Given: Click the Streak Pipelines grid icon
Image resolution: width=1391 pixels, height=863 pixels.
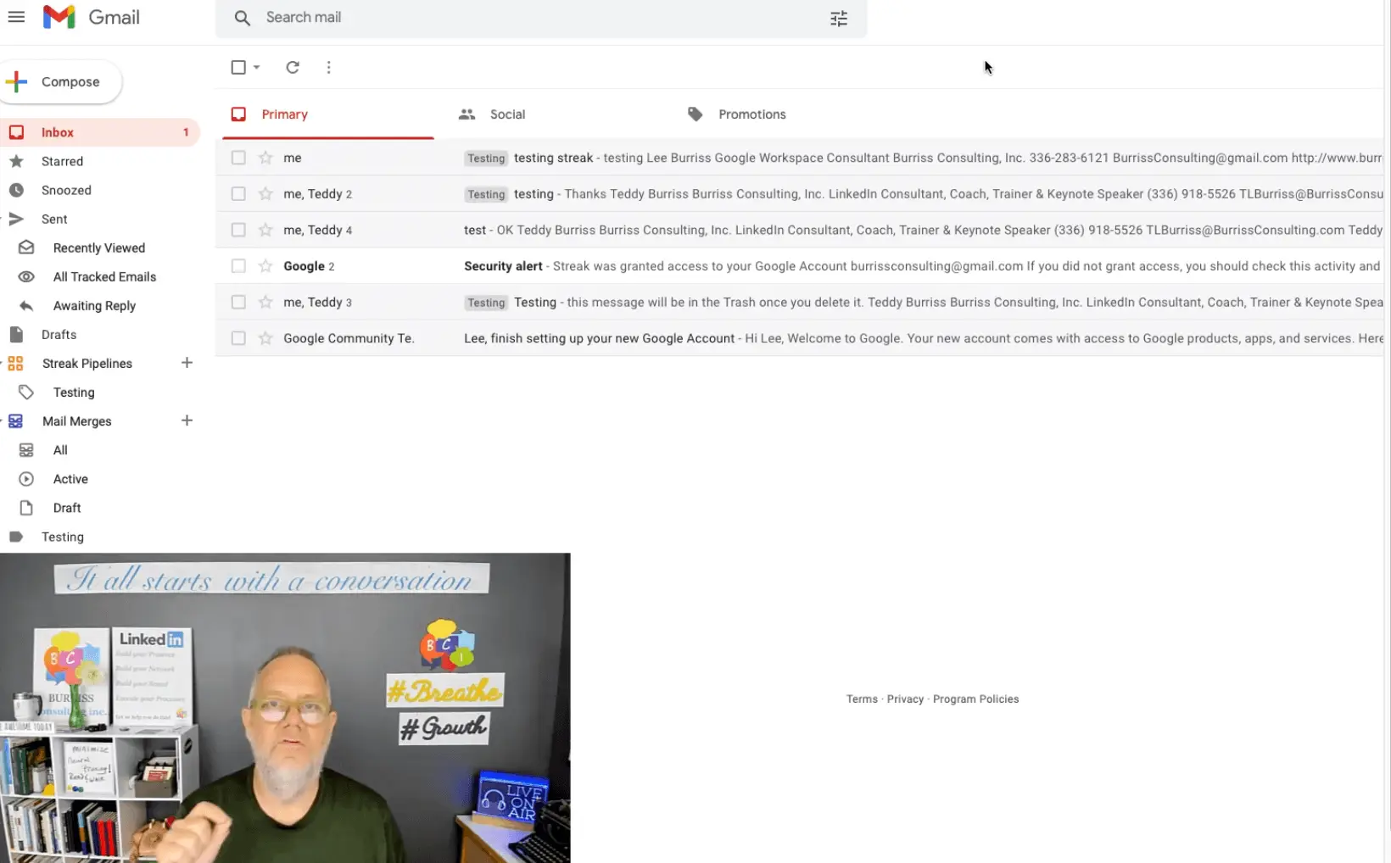Looking at the screenshot, I should (15, 363).
